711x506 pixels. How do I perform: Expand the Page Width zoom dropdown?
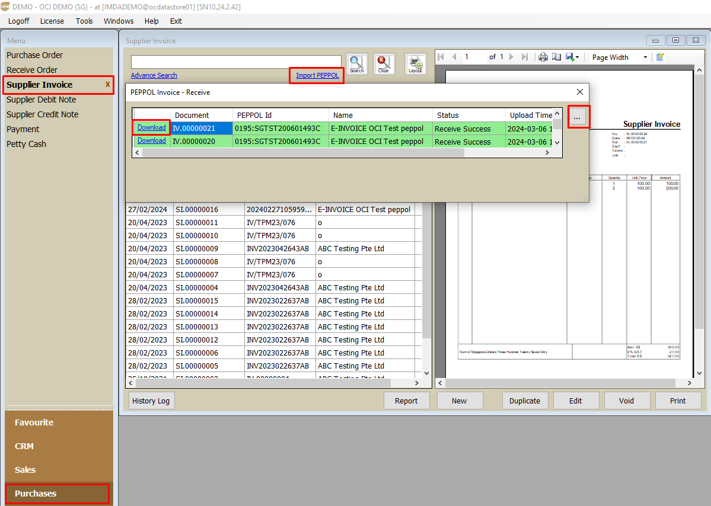(645, 57)
